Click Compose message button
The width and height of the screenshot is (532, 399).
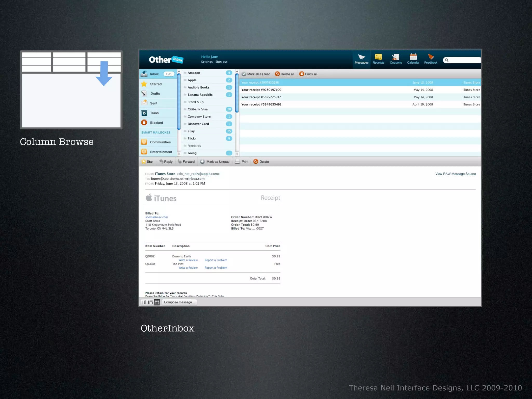tap(179, 302)
